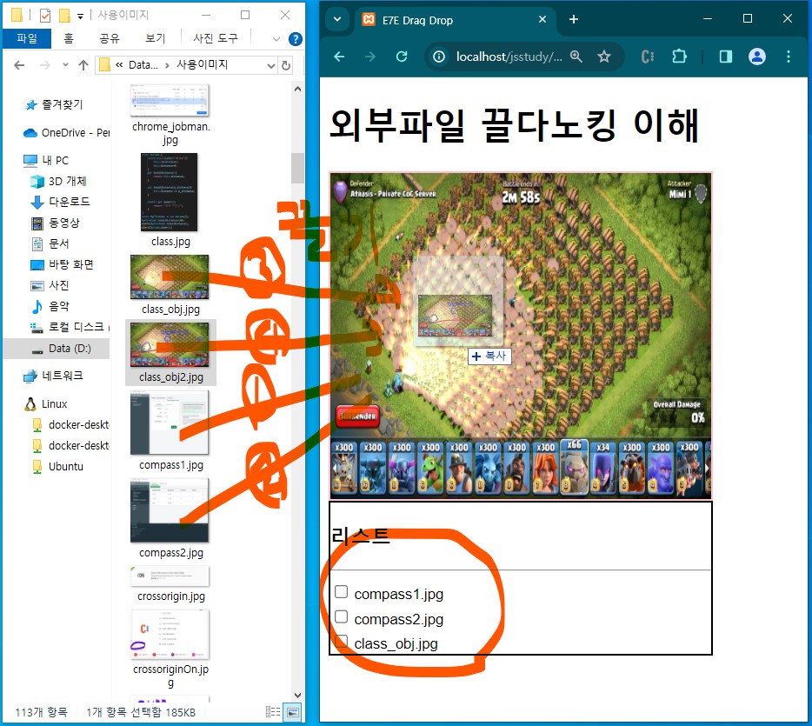Viewport: 812px width, 726px height.
Task: Select OneDrive in the navigation pane
Action: coord(66,132)
